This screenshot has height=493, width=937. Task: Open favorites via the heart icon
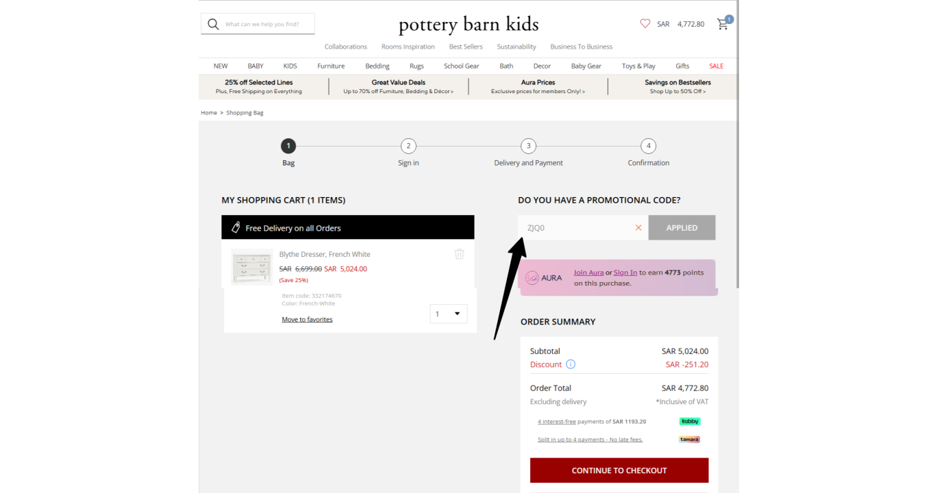[645, 23]
